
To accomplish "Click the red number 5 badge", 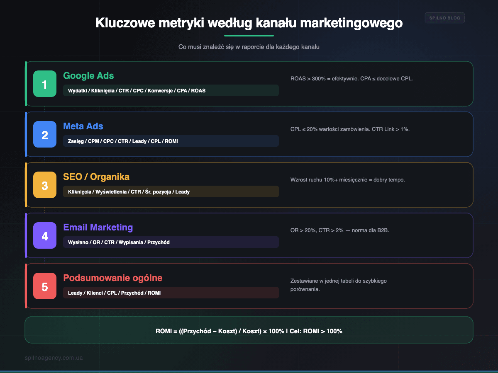I will tap(45, 286).
